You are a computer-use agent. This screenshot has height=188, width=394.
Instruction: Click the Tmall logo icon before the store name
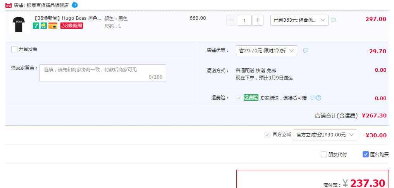click(9, 5)
